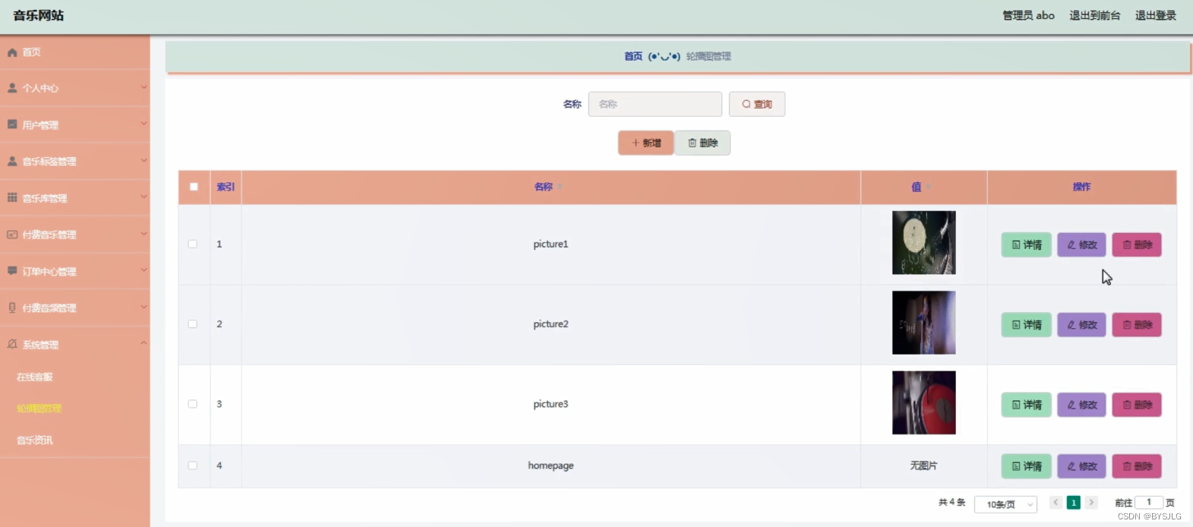Select all rows with header checkbox
The height and width of the screenshot is (527, 1193).
(x=194, y=187)
